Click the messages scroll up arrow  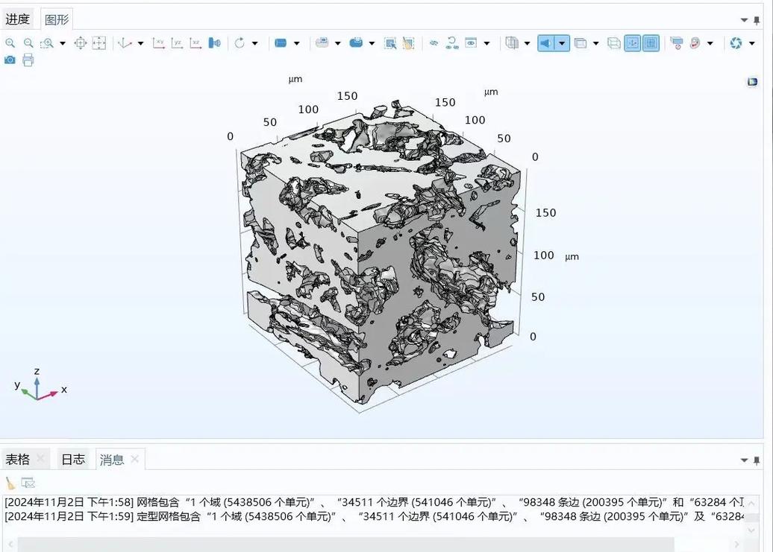[x=751, y=504]
